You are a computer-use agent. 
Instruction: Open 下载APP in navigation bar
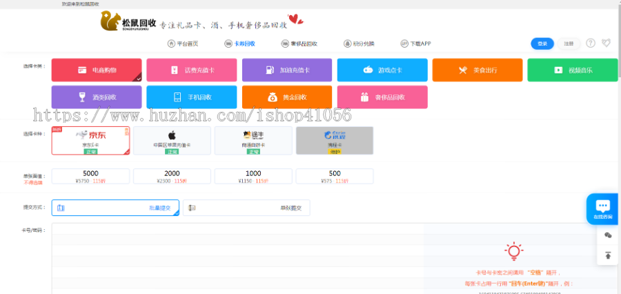click(x=416, y=43)
